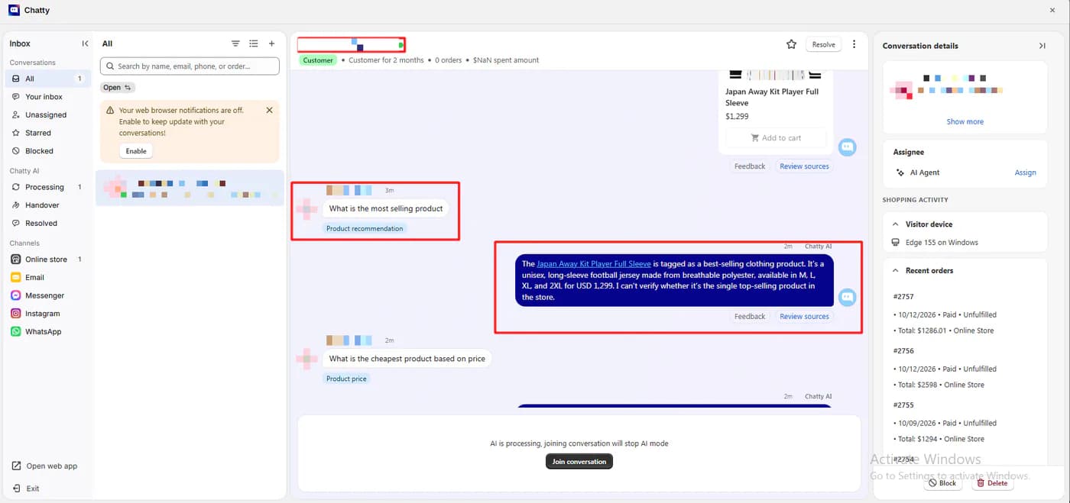Give Feedback on the product card reply

pos(750,166)
